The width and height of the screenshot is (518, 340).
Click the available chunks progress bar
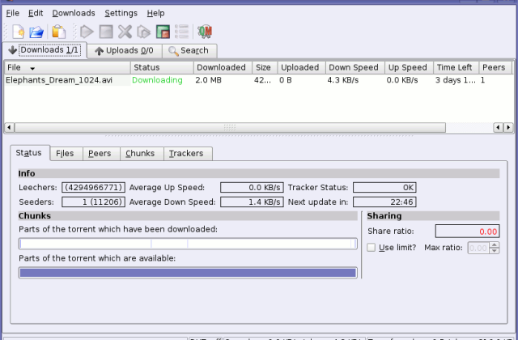click(x=188, y=273)
